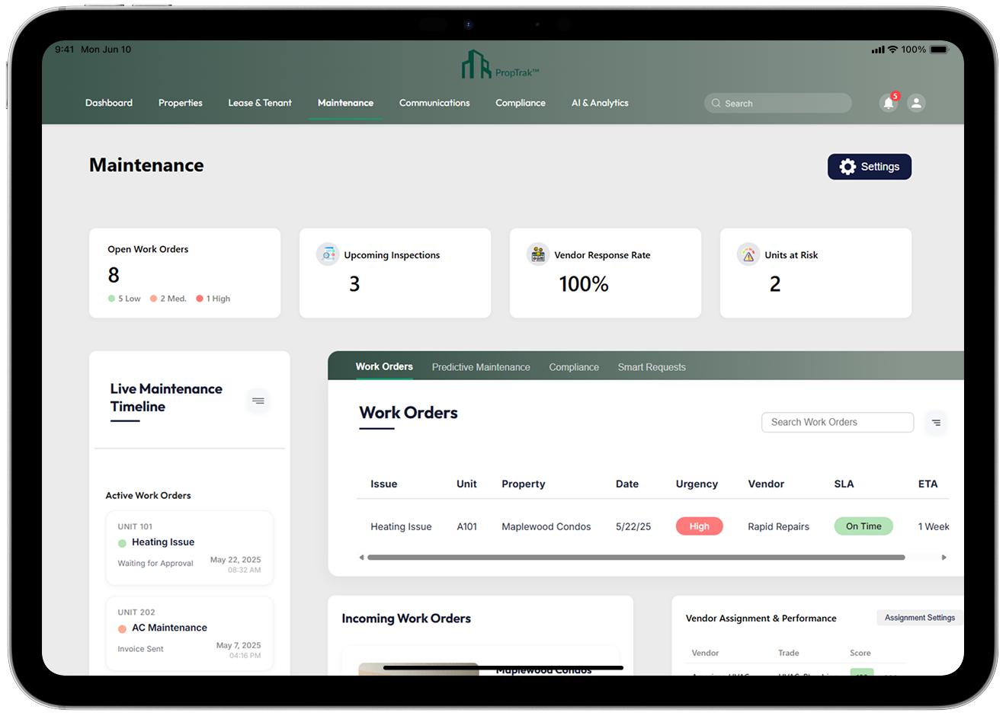Open the user profile icon
Viewport: 1006px width, 716px height.
pyautogui.click(x=916, y=103)
